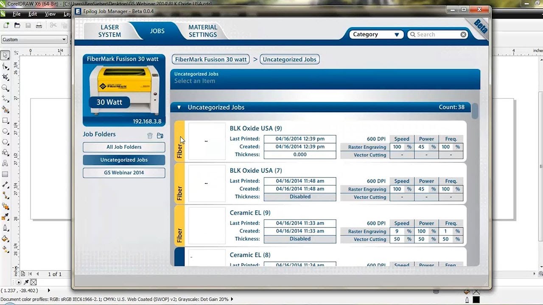The height and width of the screenshot is (305, 543).
Task: Select the Text tool in CorelDRAW toolbox
Action: 5,163
